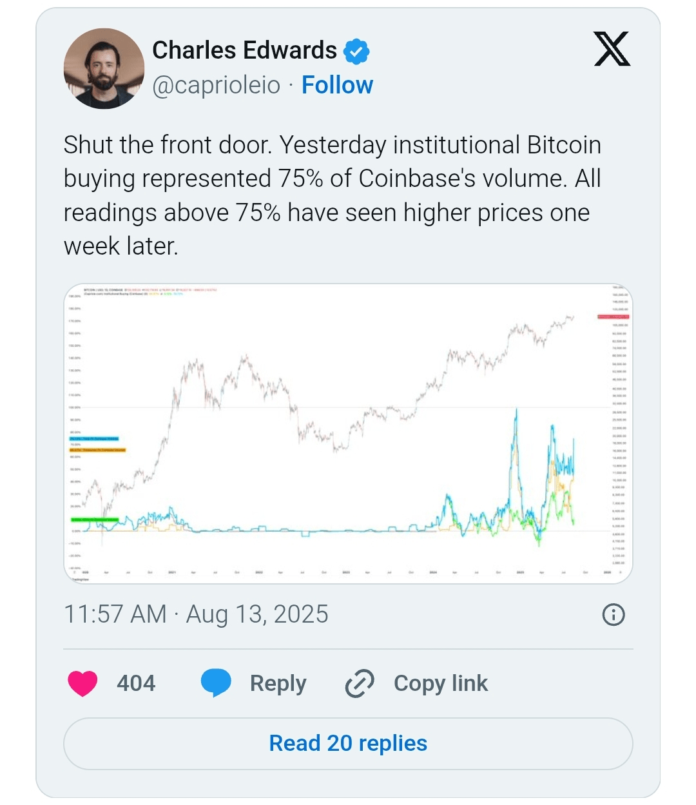Click the orange indicator label on chart
Image resolution: width=696 pixels, height=805 pixels.
click(x=98, y=450)
